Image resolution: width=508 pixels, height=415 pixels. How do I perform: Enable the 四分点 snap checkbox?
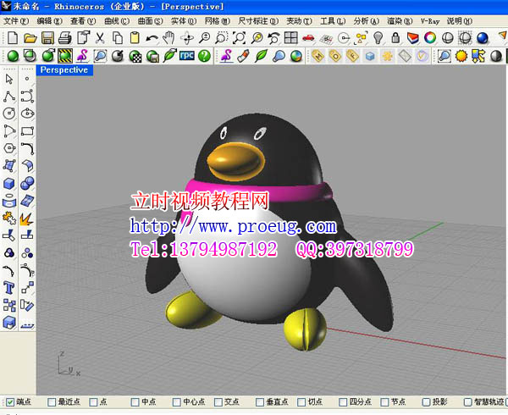pos(343,402)
